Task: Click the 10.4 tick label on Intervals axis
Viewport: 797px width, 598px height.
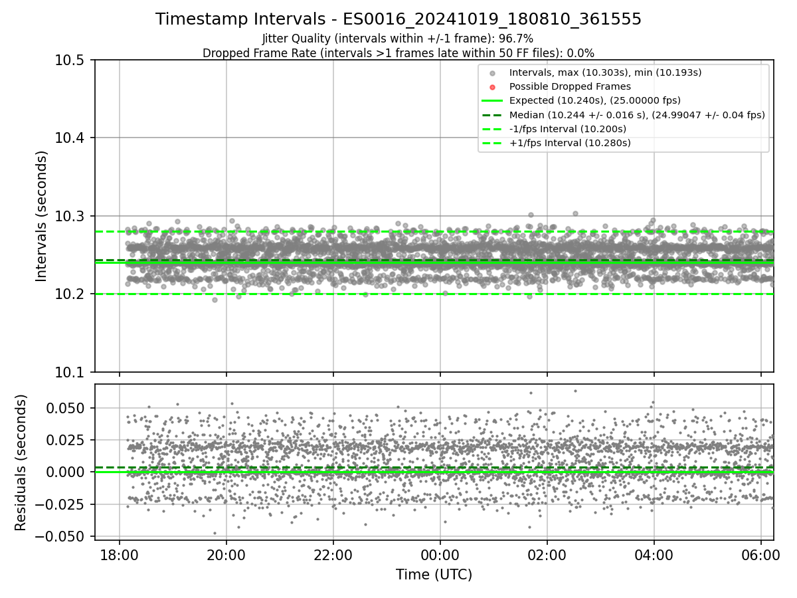Action: [70, 138]
